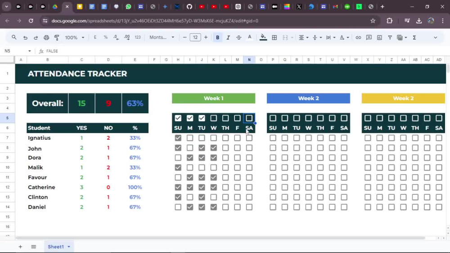This screenshot has height=253, width=450.
Task: Open a new browser tab
Action: point(382,7)
